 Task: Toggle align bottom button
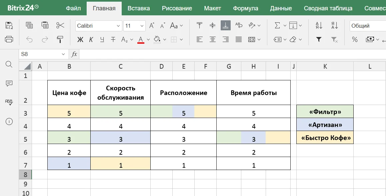(226, 25)
